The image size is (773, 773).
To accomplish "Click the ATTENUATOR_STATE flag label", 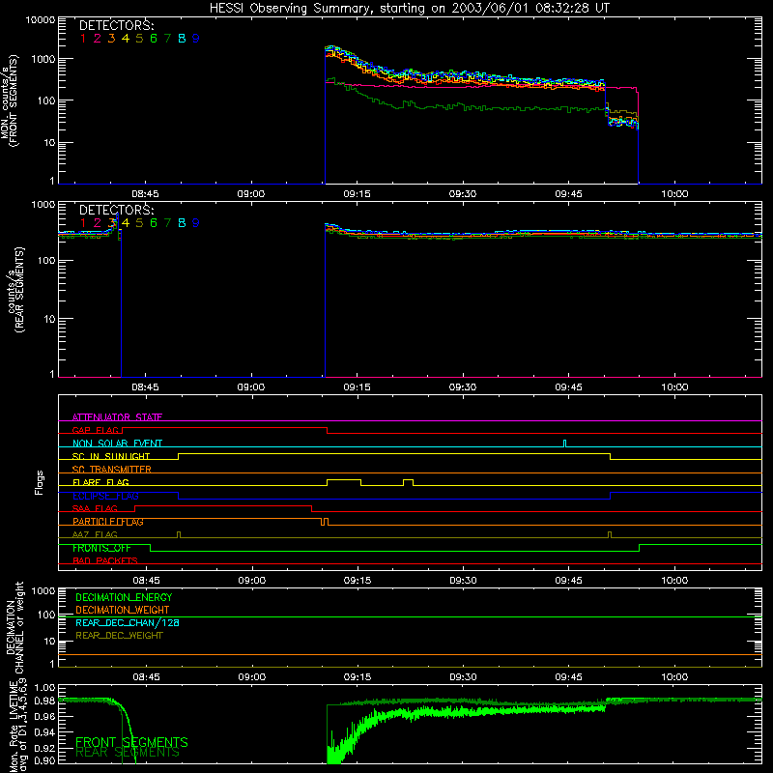I will pos(117,417).
